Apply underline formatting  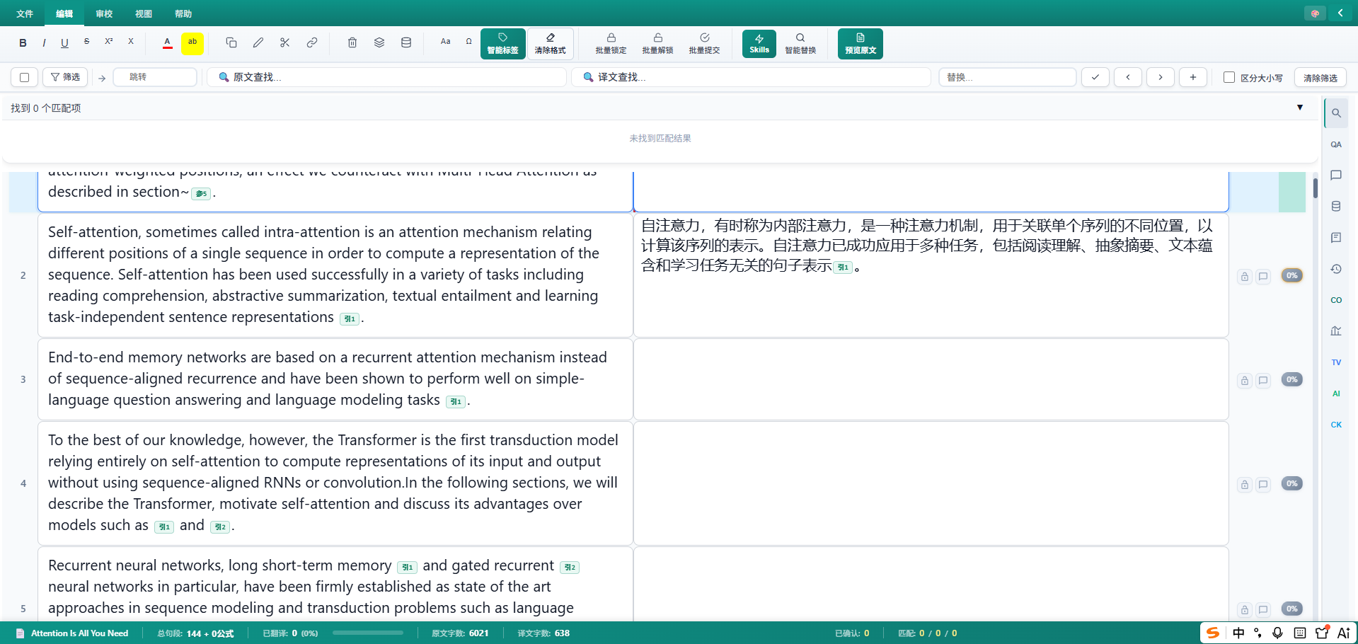(x=64, y=43)
